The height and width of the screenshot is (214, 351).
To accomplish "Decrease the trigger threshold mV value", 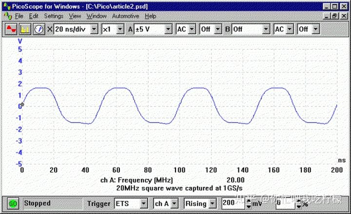I will pos(249,206).
